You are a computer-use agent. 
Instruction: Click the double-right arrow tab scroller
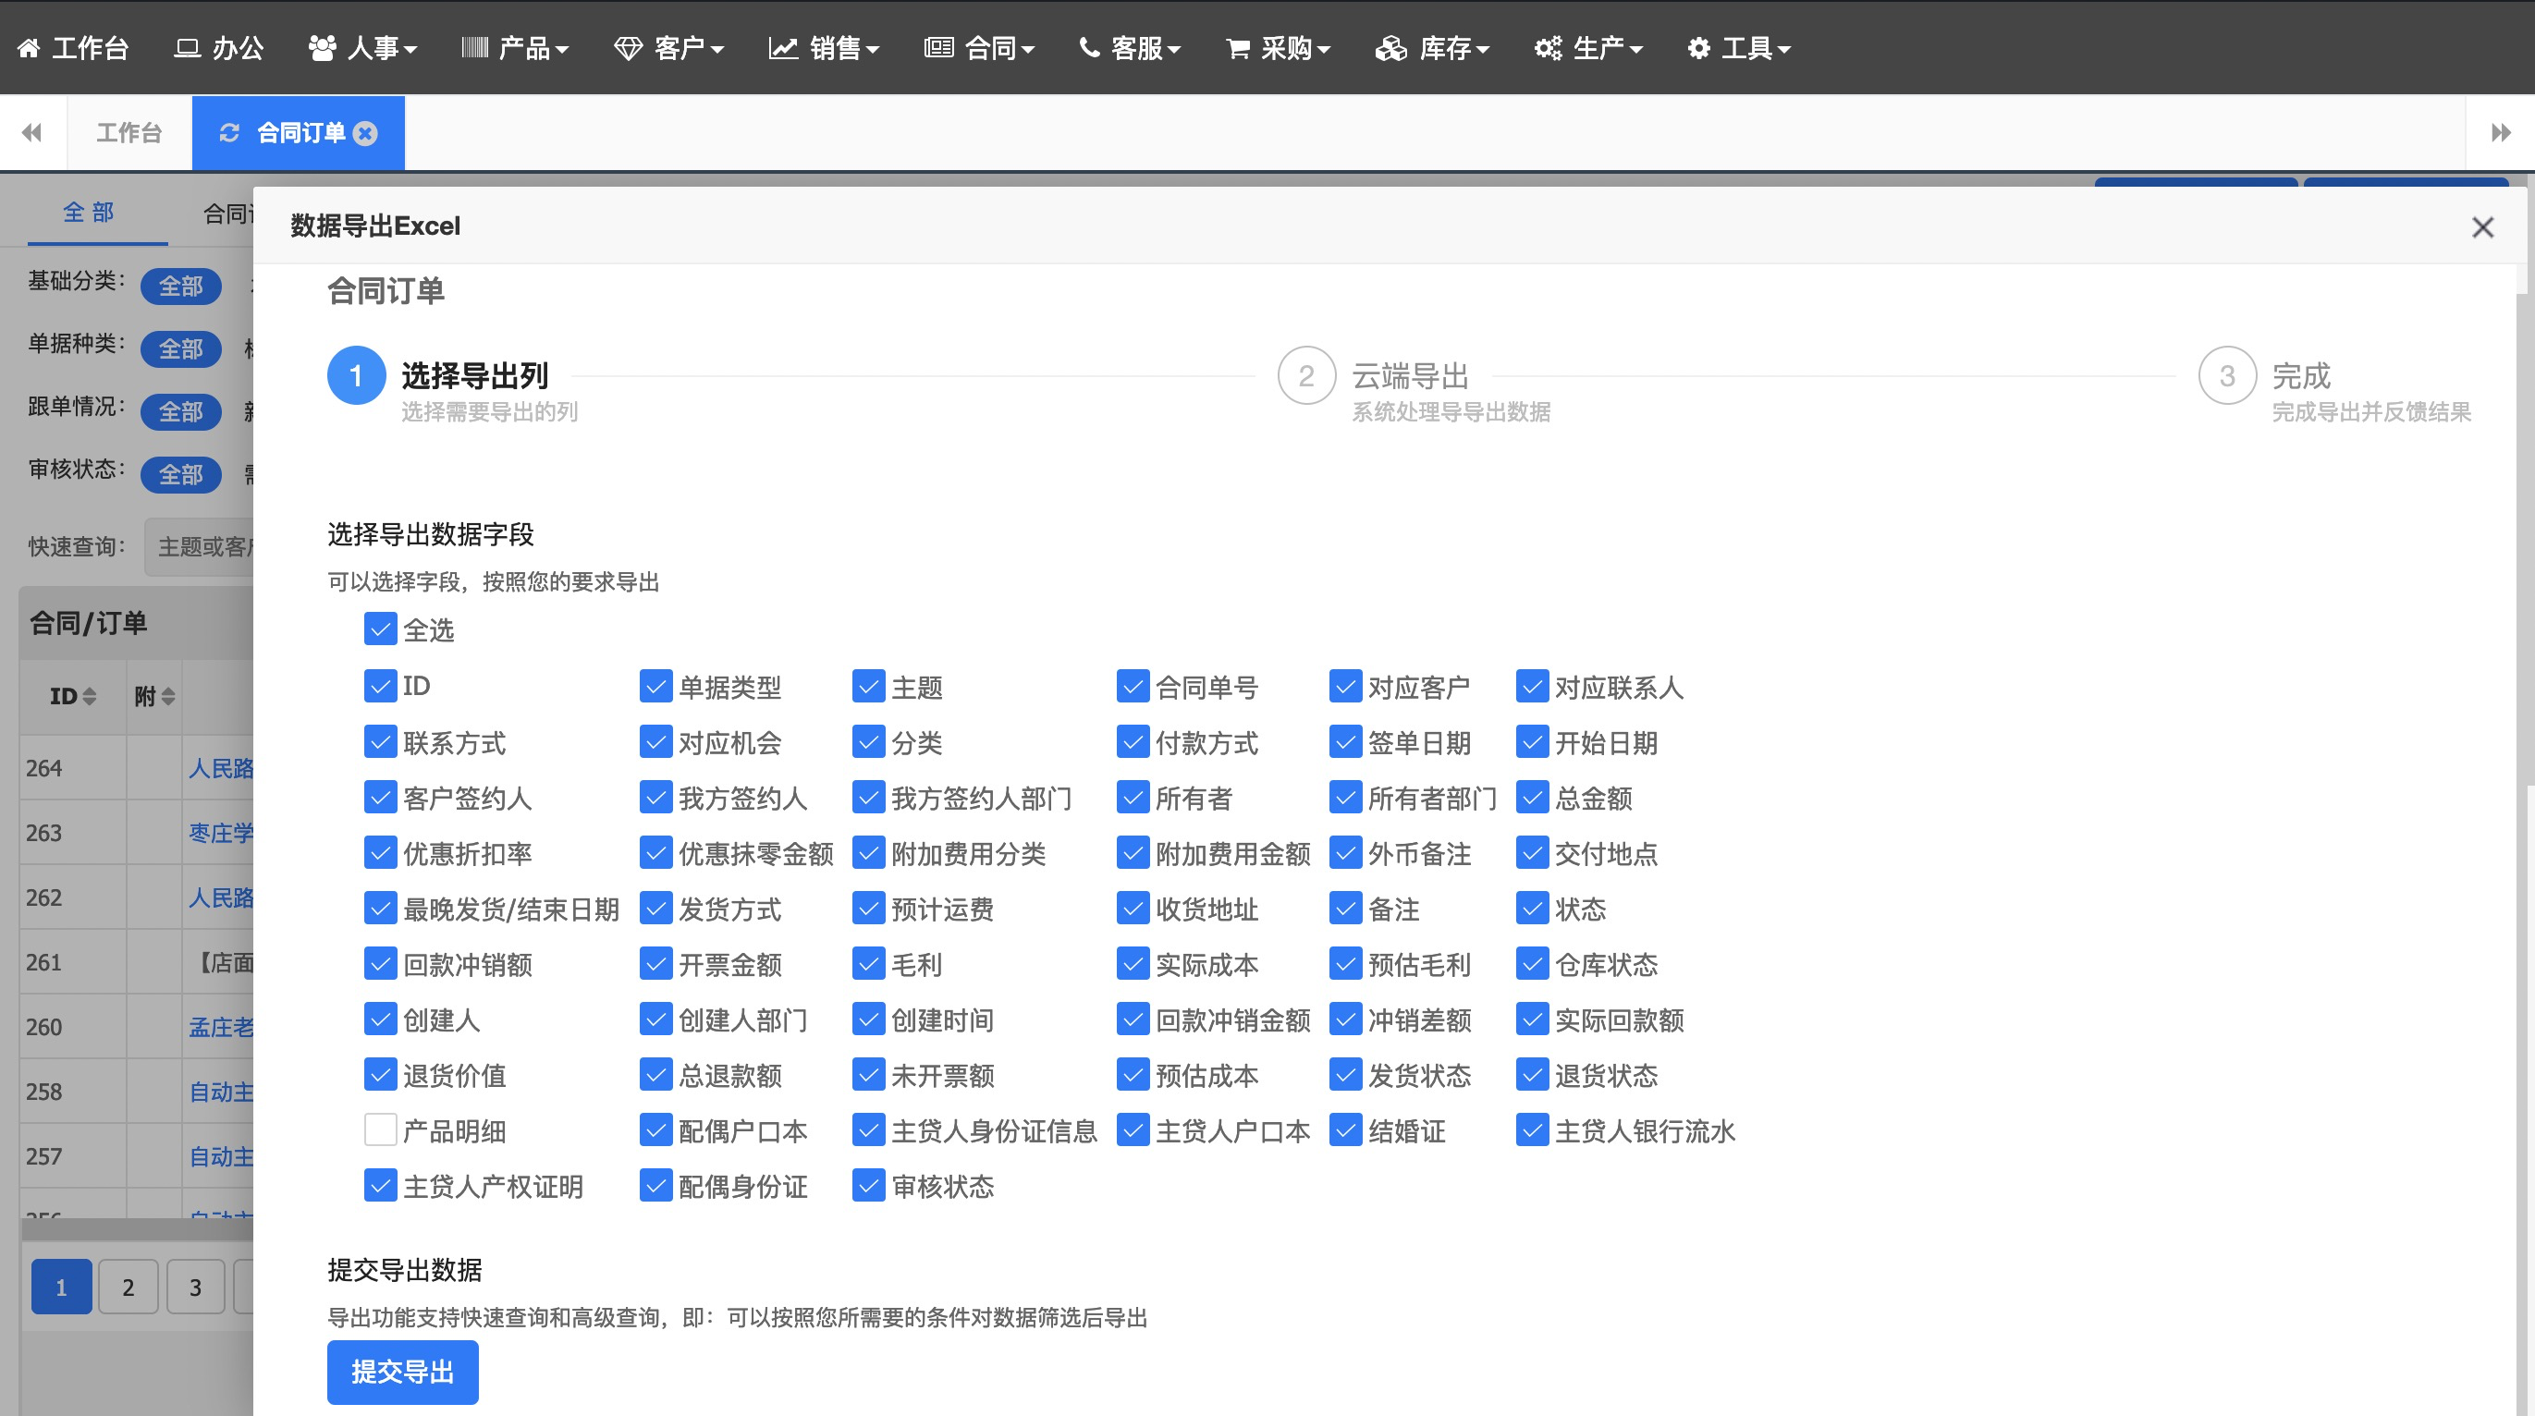pos(2501,133)
